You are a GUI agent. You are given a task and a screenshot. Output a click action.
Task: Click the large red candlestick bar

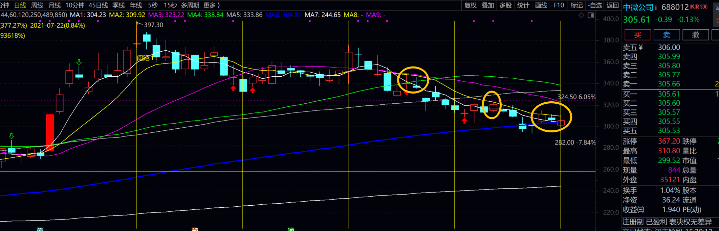[x=50, y=132]
